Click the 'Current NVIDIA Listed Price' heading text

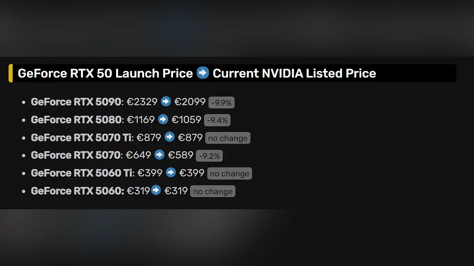coord(294,73)
